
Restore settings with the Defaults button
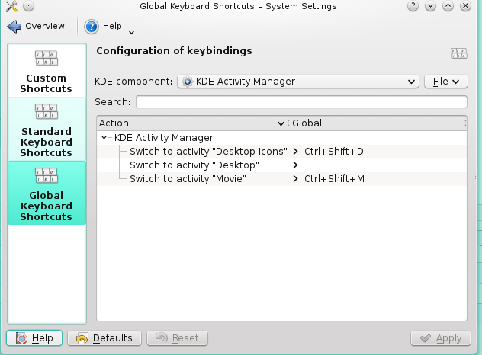point(104,338)
